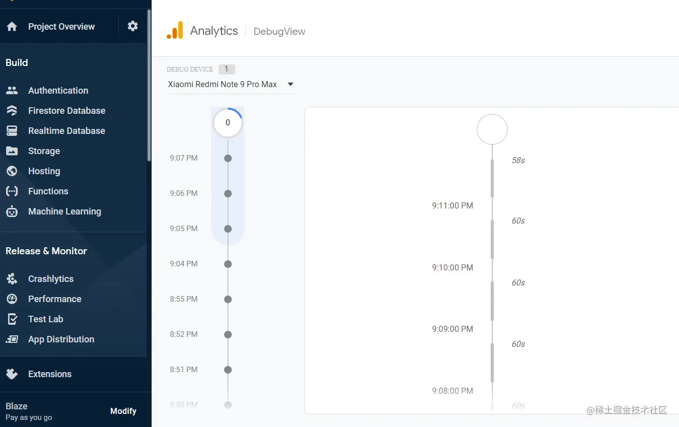Go to Hosting
The image size is (679, 427).
pos(44,171)
